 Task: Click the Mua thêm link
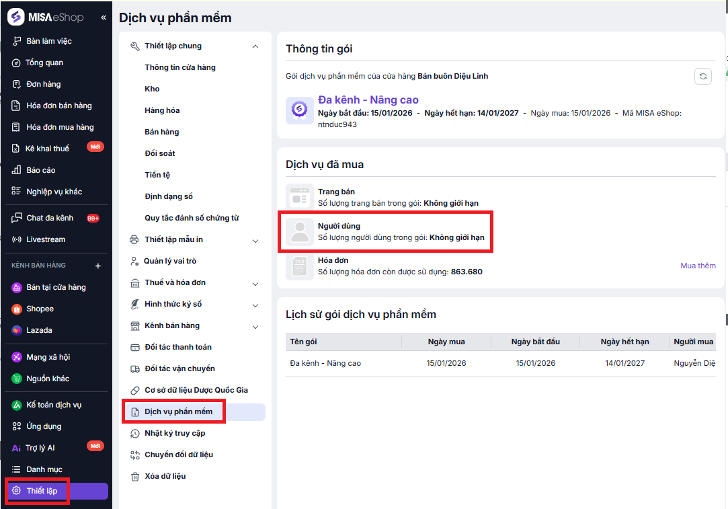pos(698,266)
